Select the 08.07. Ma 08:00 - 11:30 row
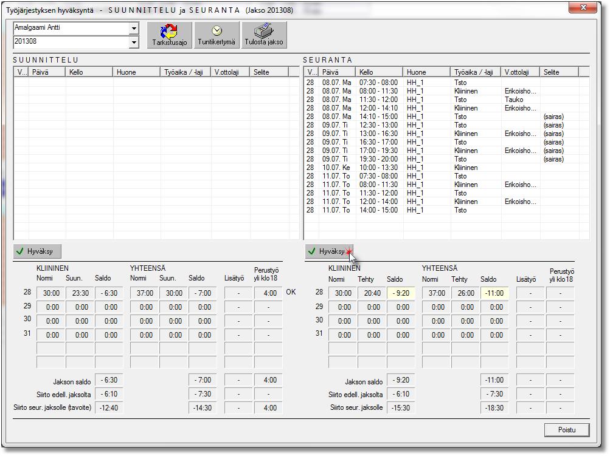 tap(446, 91)
